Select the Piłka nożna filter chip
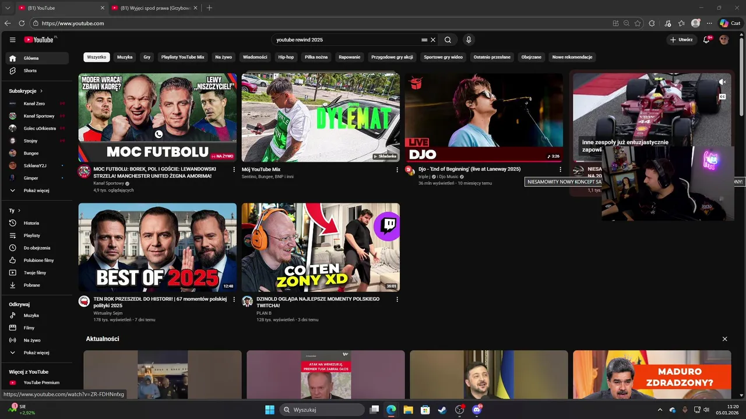The height and width of the screenshot is (419, 746). [x=316, y=57]
